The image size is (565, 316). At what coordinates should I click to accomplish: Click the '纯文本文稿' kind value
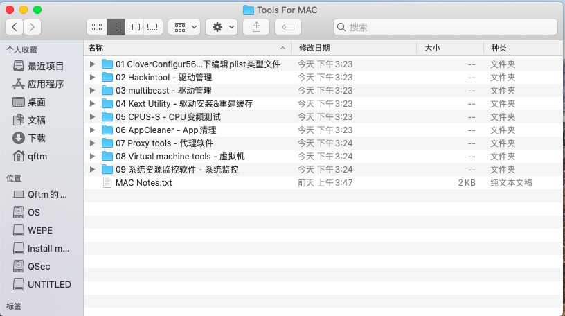(x=511, y=182)
